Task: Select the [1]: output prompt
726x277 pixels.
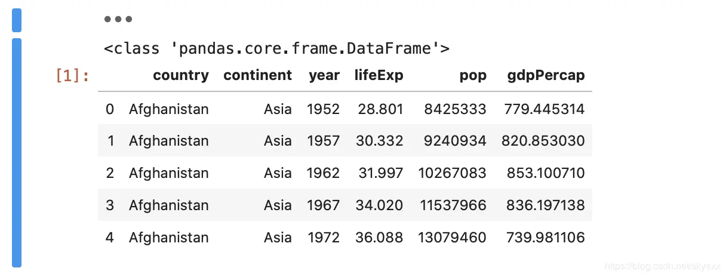Action: (72, 76)
